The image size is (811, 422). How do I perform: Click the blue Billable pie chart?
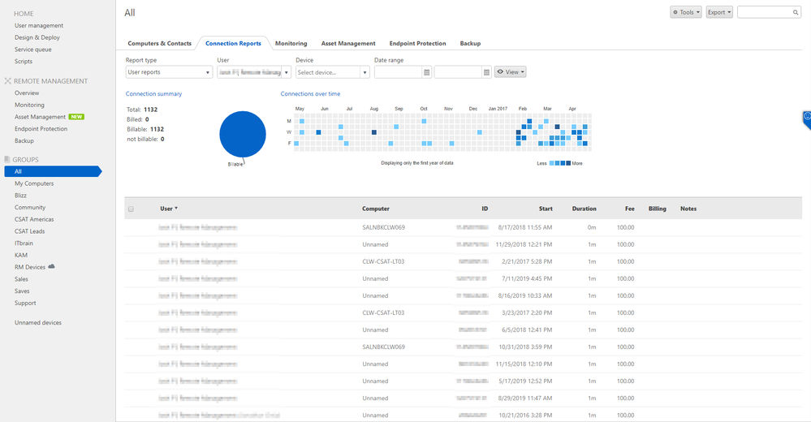pyautogui.click(x=243, y=134)
